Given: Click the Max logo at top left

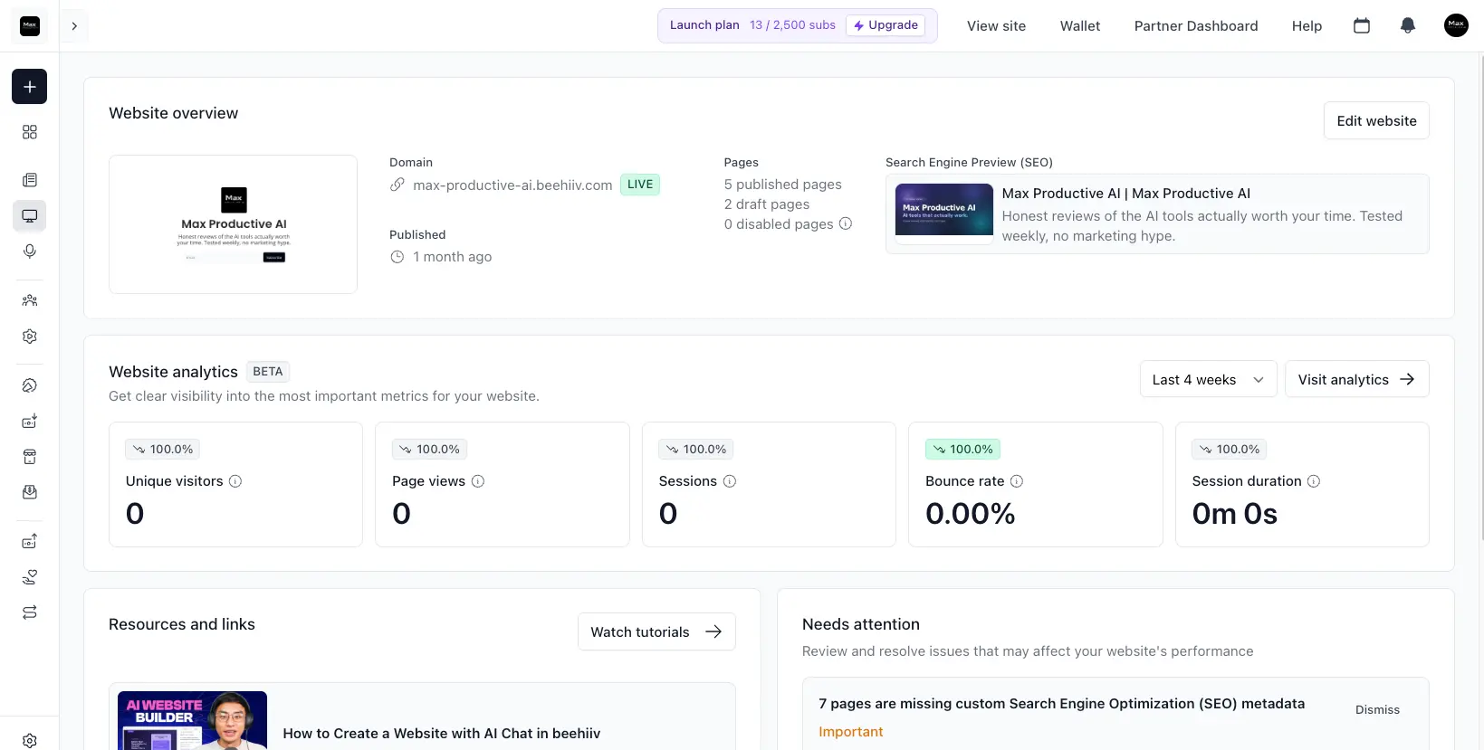Looking at the screenshot, I should 30,26.
